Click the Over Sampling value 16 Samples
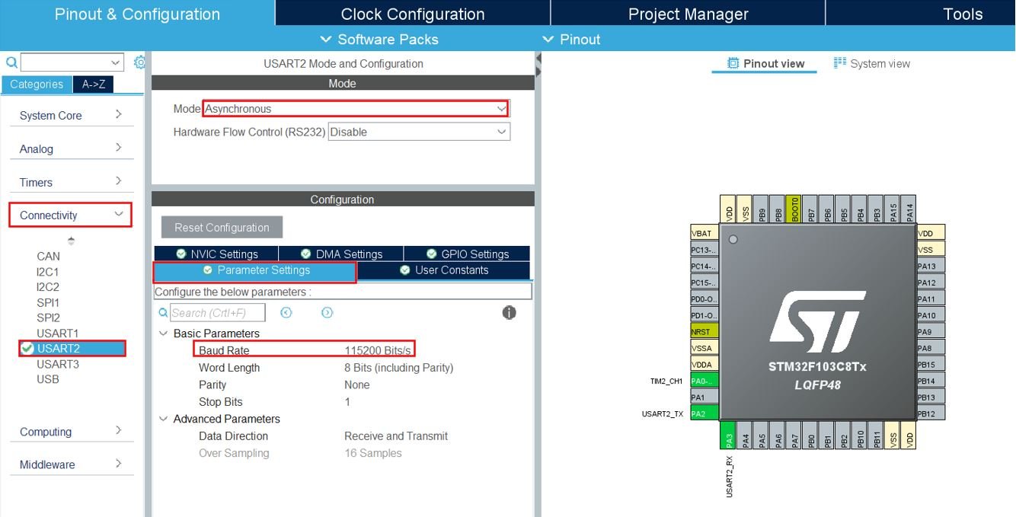This screenshot has height=517, width=1016. pyautogui.click(x=373, y=453)
